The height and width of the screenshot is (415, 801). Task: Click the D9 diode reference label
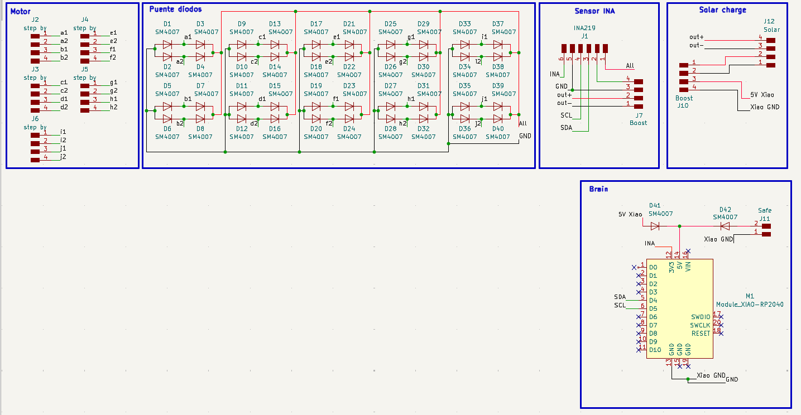coord(242,24)
